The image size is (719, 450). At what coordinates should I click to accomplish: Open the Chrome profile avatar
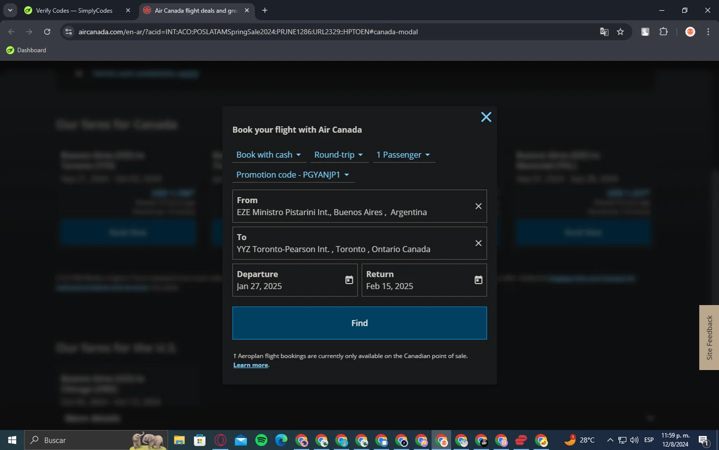pos(690,32)
